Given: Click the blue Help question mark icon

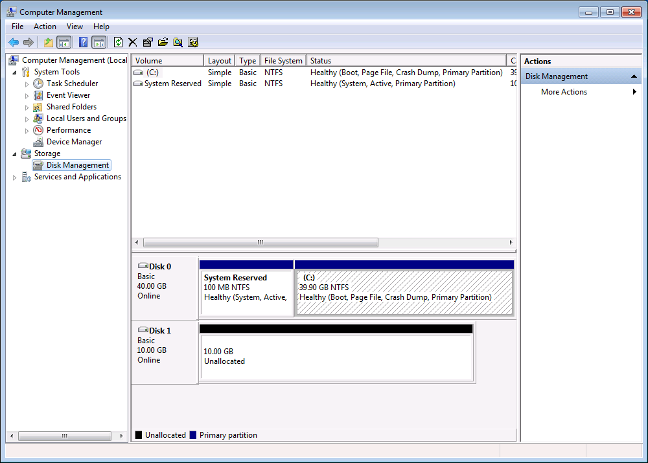Looking at the screenshot, I should [x=83, y=42].
